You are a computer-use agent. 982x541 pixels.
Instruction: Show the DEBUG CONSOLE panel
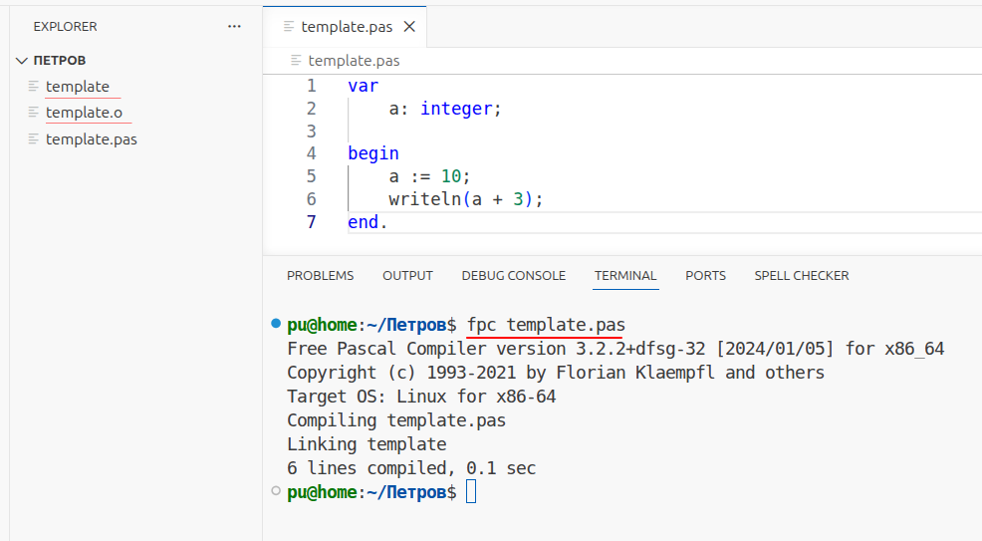coord(513,276)
